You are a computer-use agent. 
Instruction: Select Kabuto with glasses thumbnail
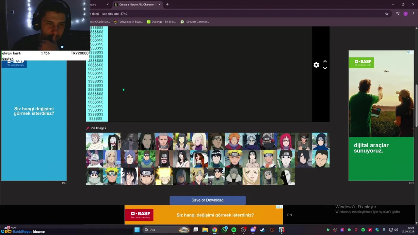point(251,141)
